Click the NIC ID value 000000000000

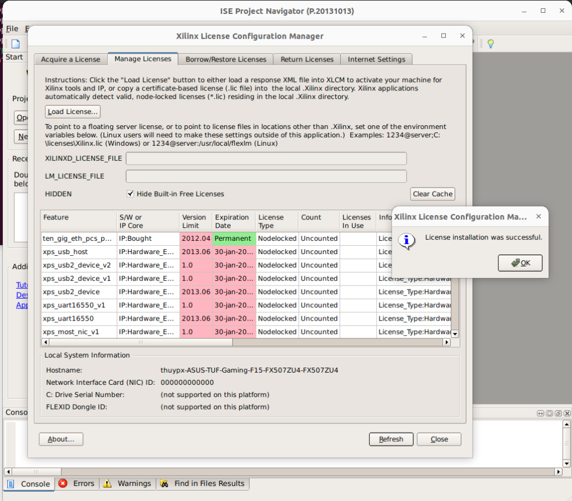tap(187, 383)
